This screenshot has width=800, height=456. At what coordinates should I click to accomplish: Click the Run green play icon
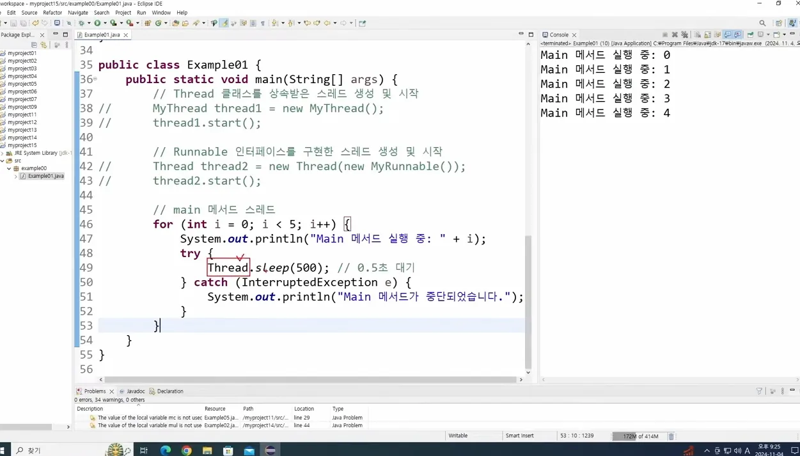97,23
